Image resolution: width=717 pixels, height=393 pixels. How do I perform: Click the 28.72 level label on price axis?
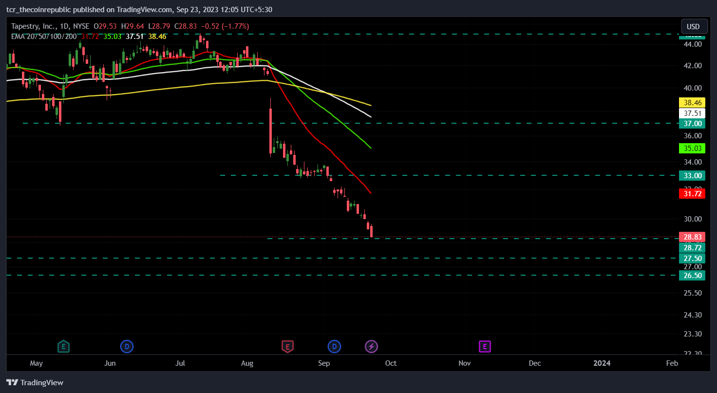(x=692, y=248)
